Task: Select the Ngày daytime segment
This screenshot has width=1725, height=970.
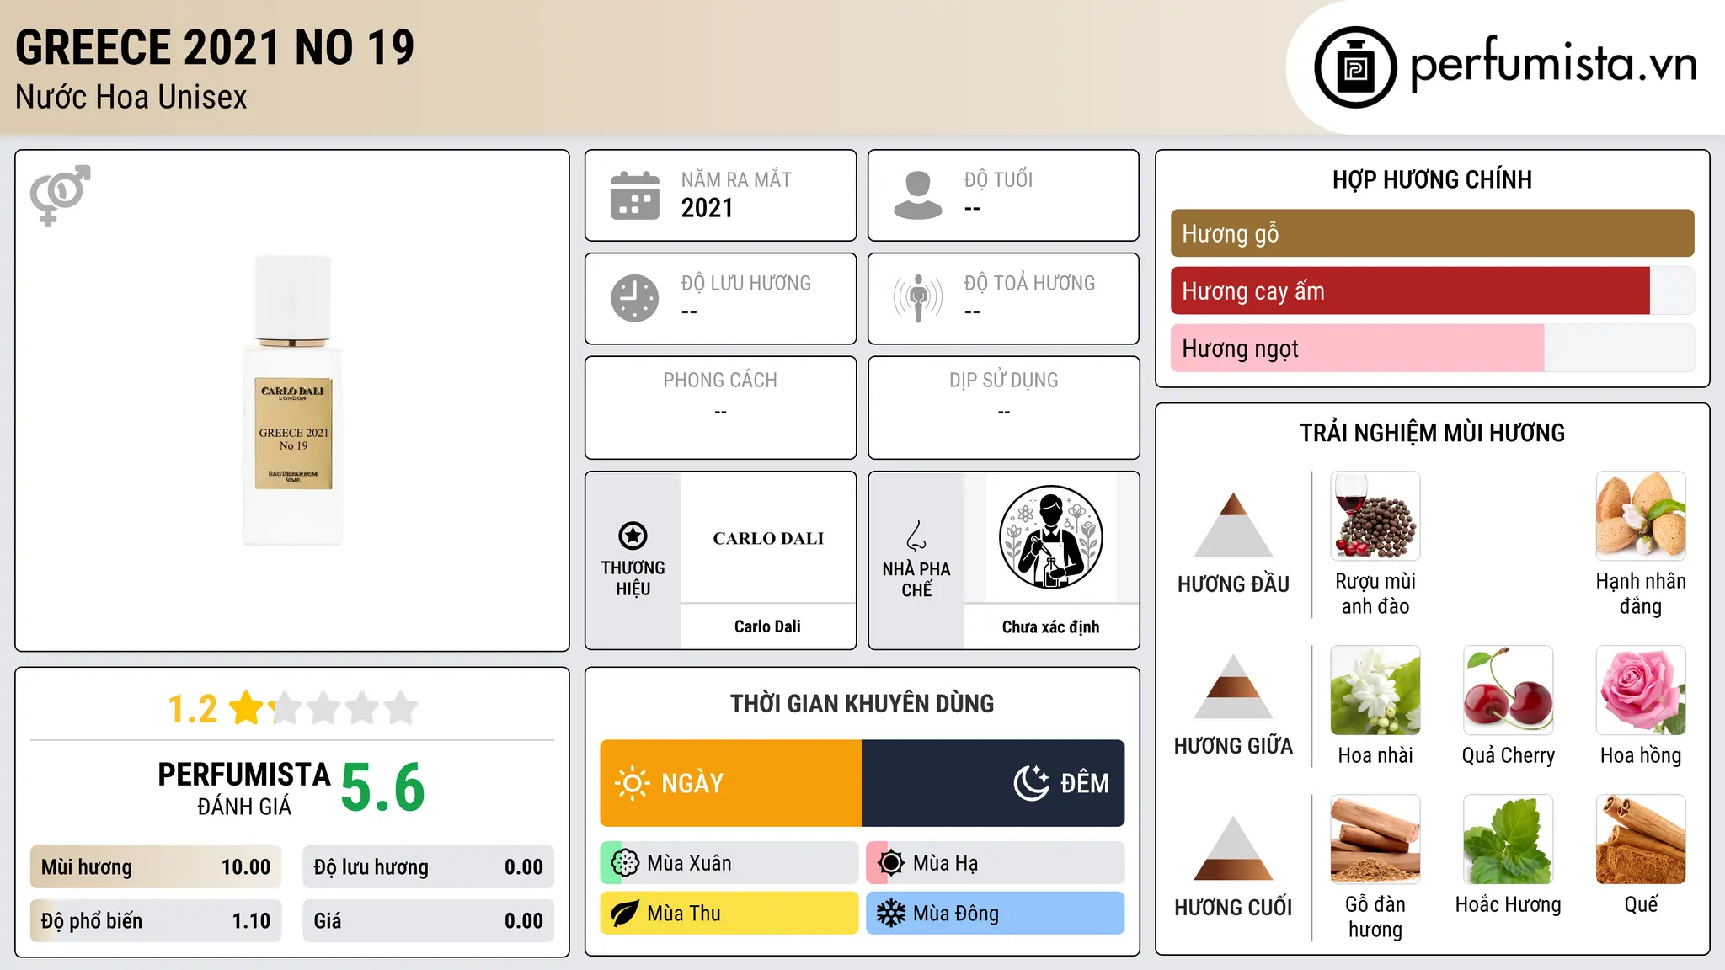Action: (731, 783)
